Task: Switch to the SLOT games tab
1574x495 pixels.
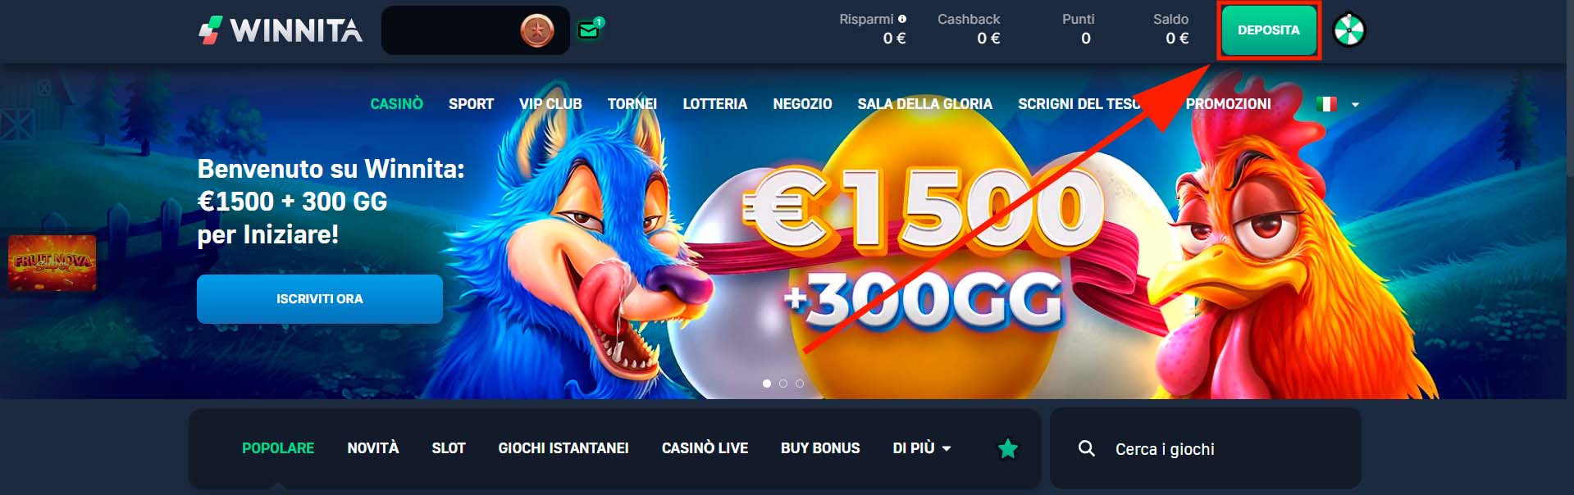Action: click(449, 448)
